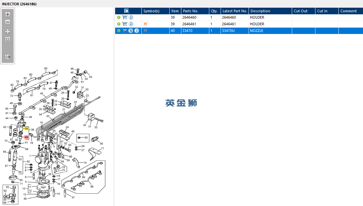This screenshot has width=363, height=206.
Task: Click orange X symbol on 2646461 row
Action: coord(145,24)
